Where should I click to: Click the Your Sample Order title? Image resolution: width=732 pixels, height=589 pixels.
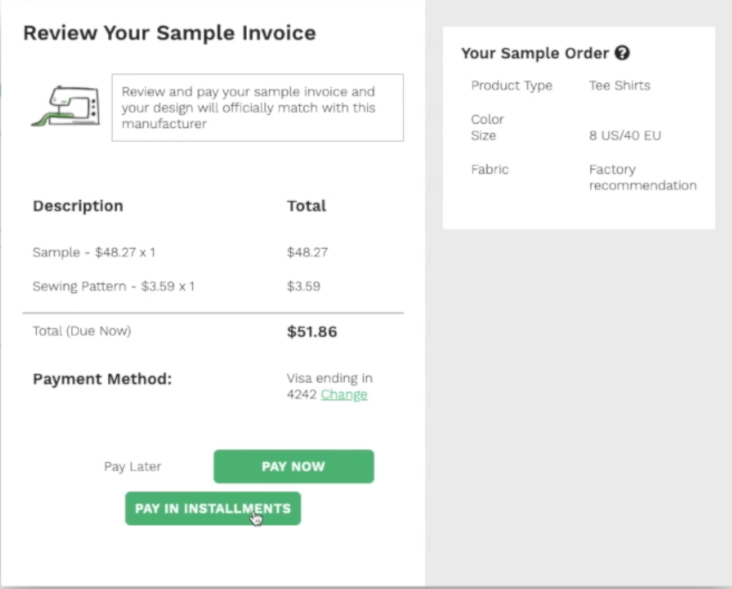pos(534,53)
